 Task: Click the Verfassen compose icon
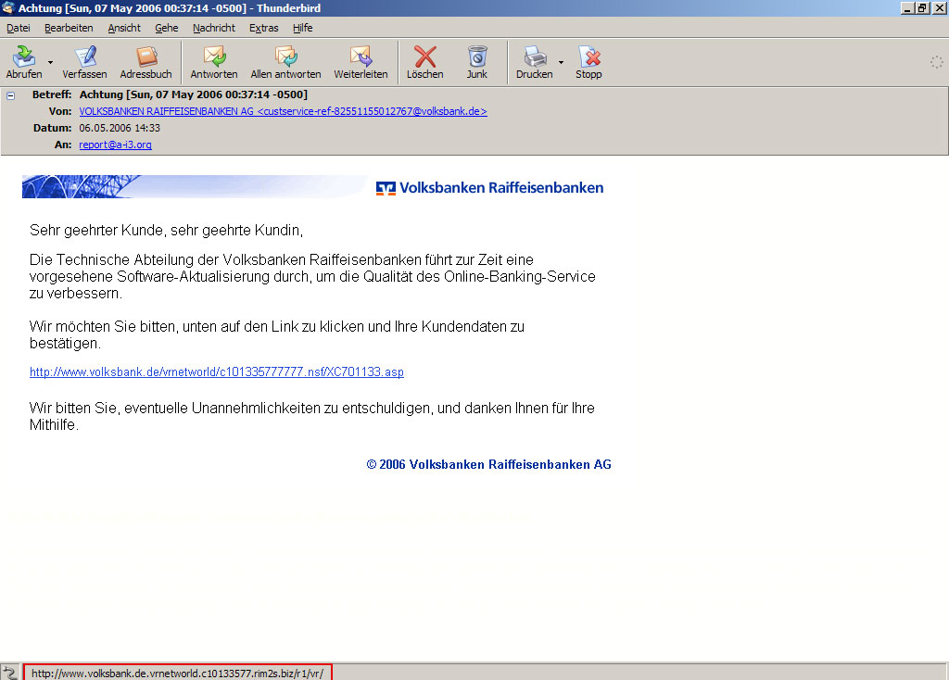click(85, 57)
